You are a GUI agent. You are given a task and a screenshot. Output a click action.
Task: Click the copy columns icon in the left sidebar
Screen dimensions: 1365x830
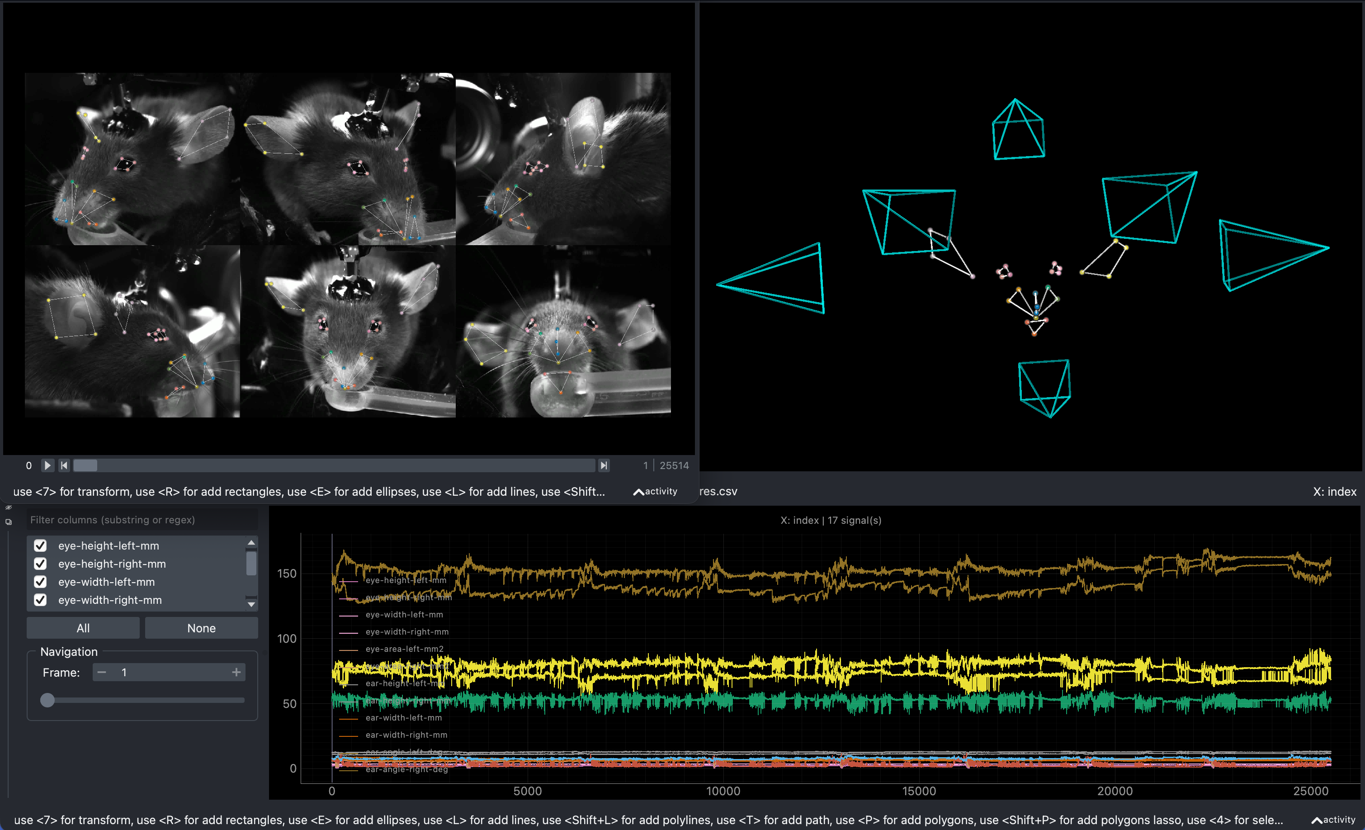pyautogui.click(x=9, y=522)
